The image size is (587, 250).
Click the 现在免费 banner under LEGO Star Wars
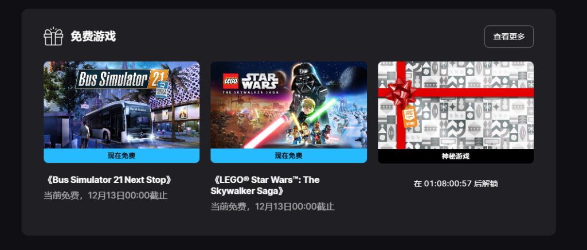(289, 156)
